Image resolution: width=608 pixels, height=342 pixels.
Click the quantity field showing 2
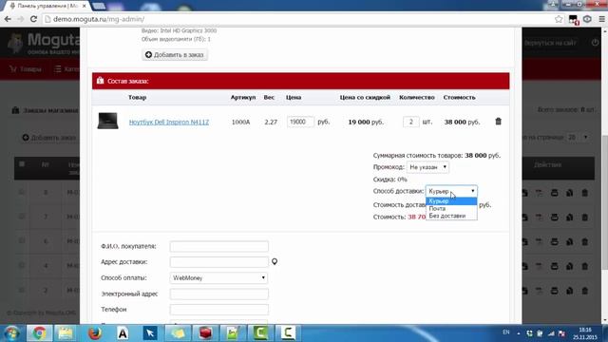click(411, 122)
